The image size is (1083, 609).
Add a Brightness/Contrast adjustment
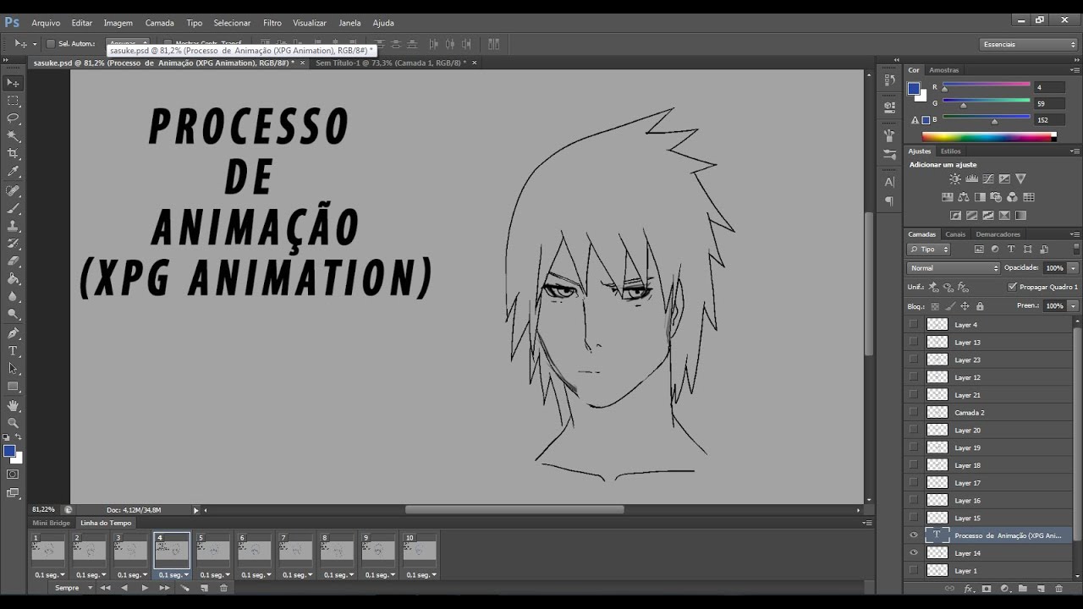[955, 179]
